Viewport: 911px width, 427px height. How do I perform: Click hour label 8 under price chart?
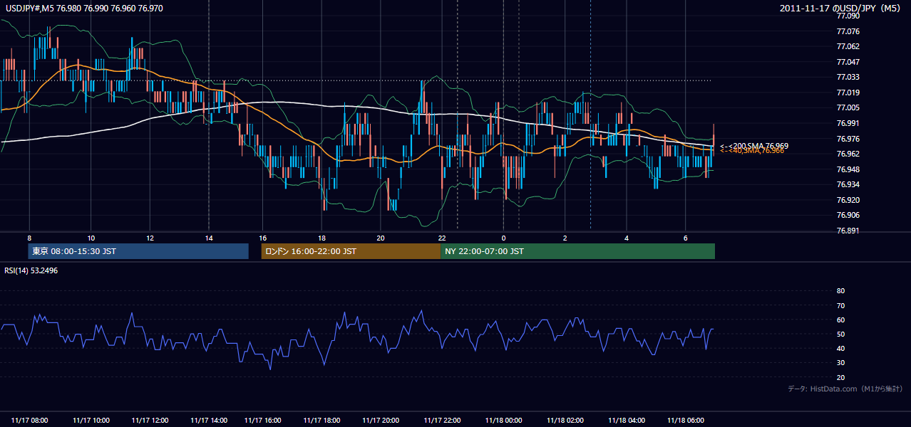(x=29, y=238)
